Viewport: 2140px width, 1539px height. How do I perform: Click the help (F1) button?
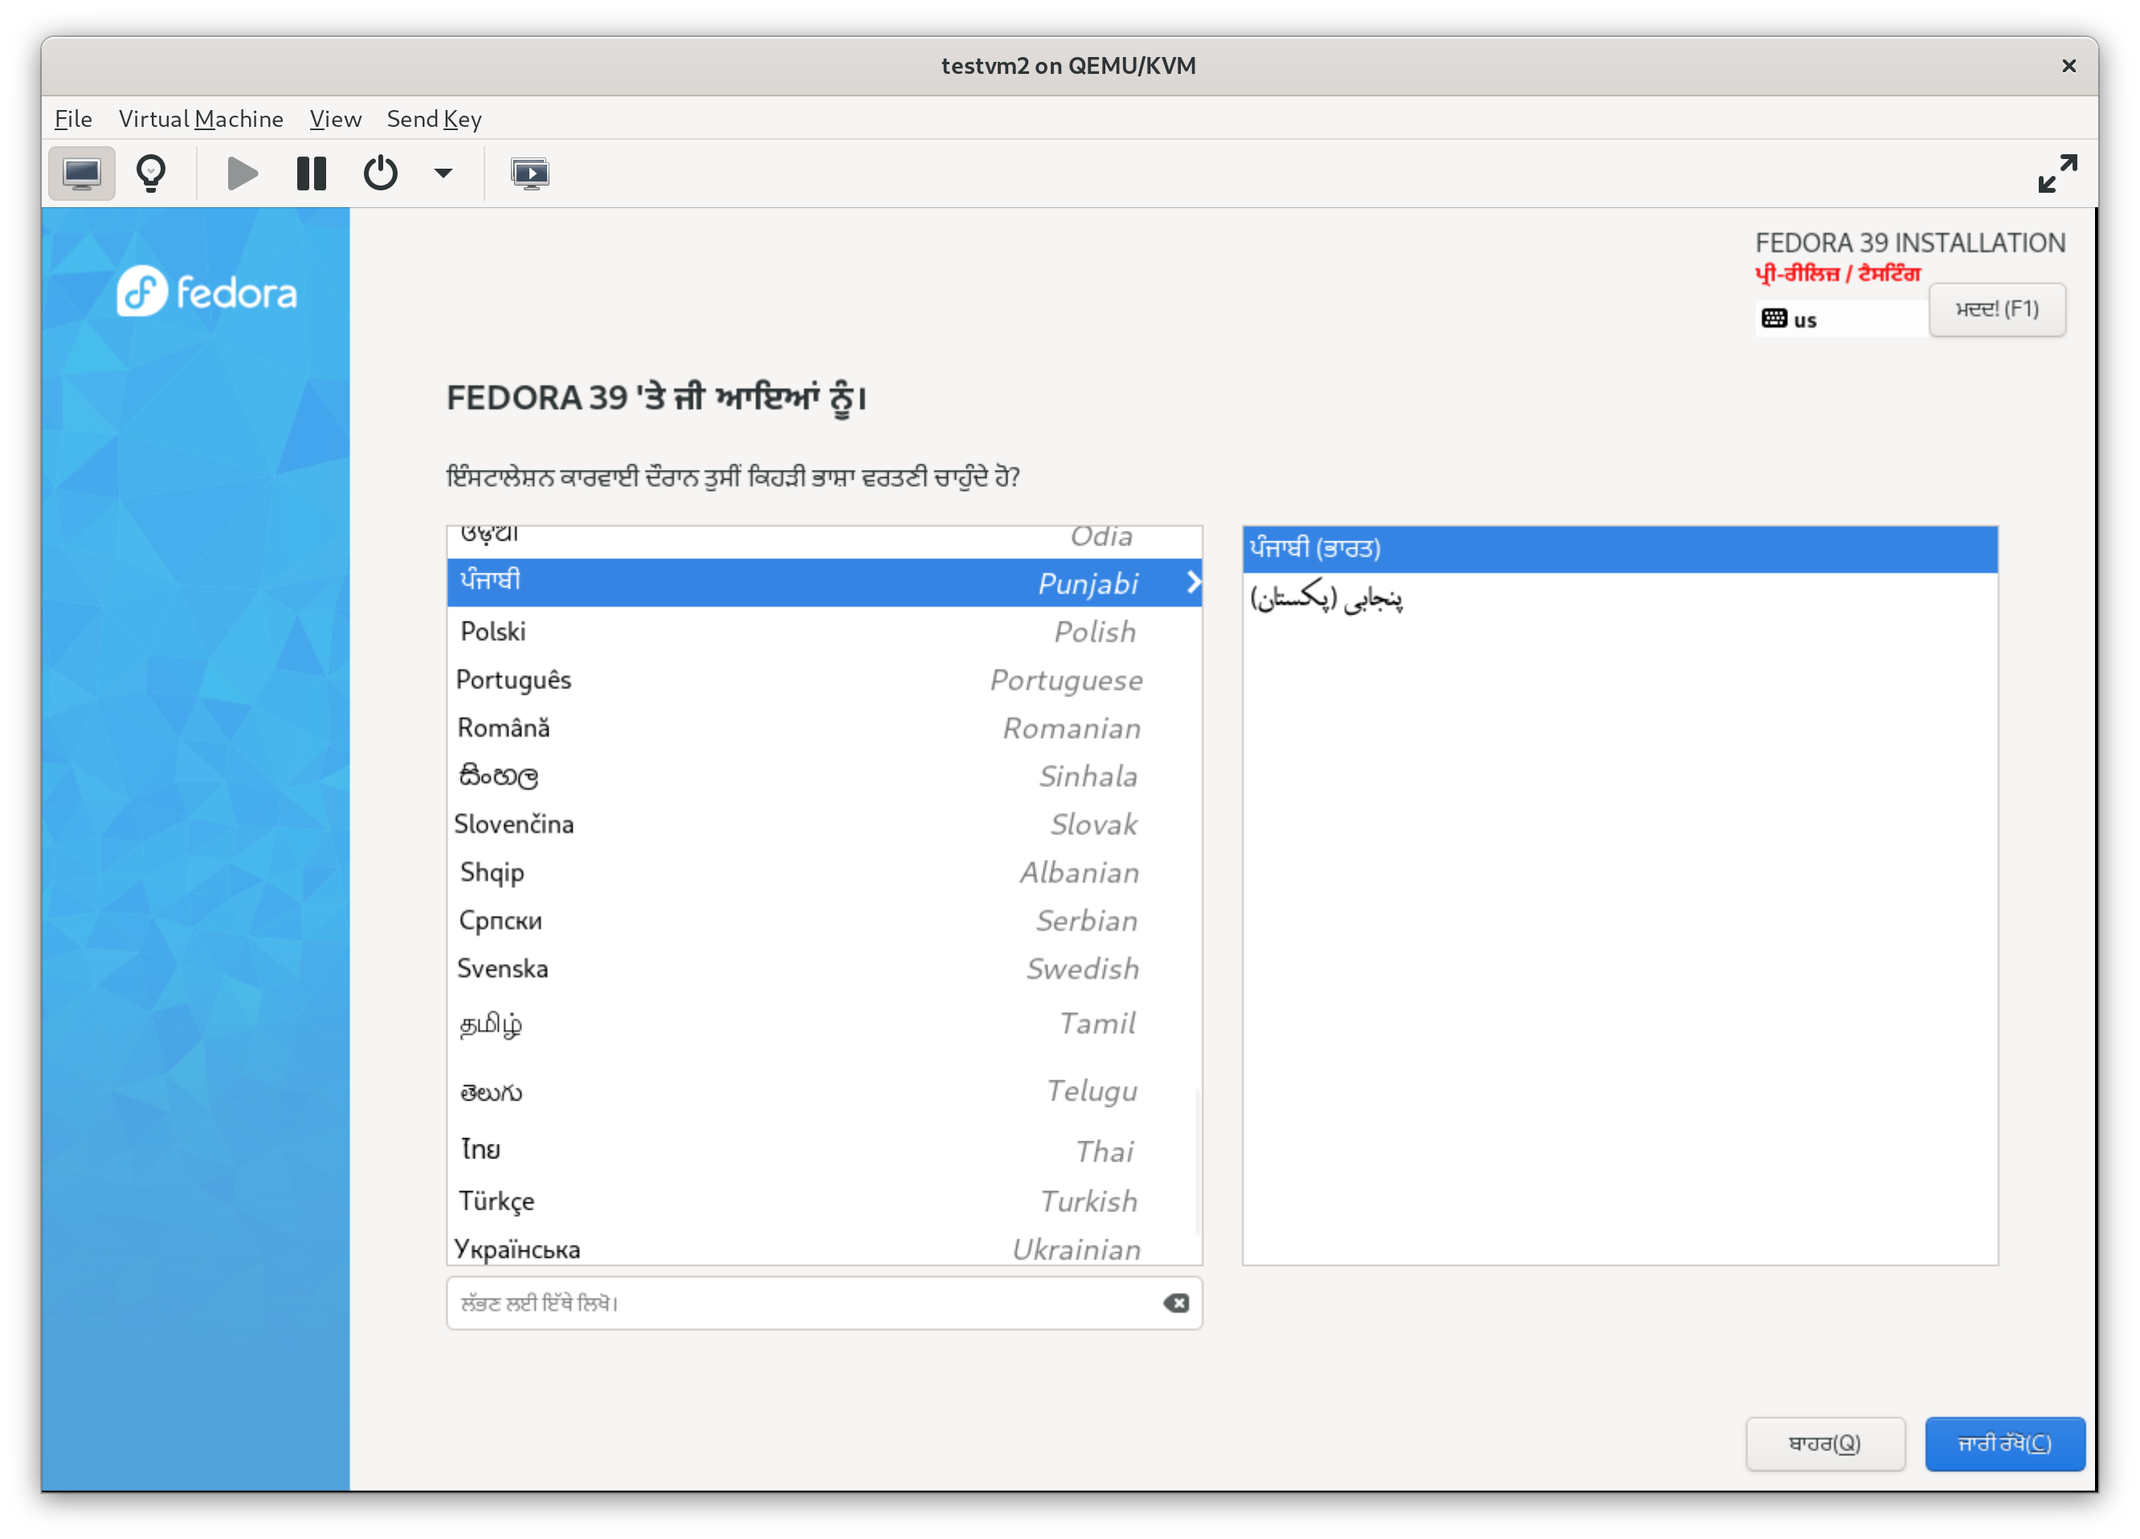1996,309
